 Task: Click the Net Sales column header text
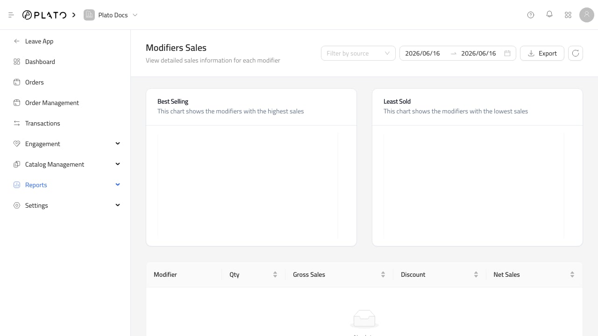tap(506, 274)
